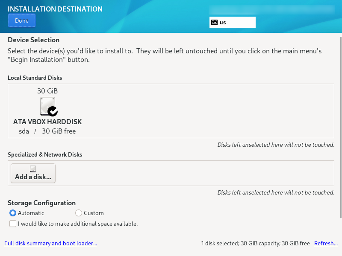Click the keyboard icon in layout indicator
This screenshot has width=342, height=256.
tap(214, 22)
